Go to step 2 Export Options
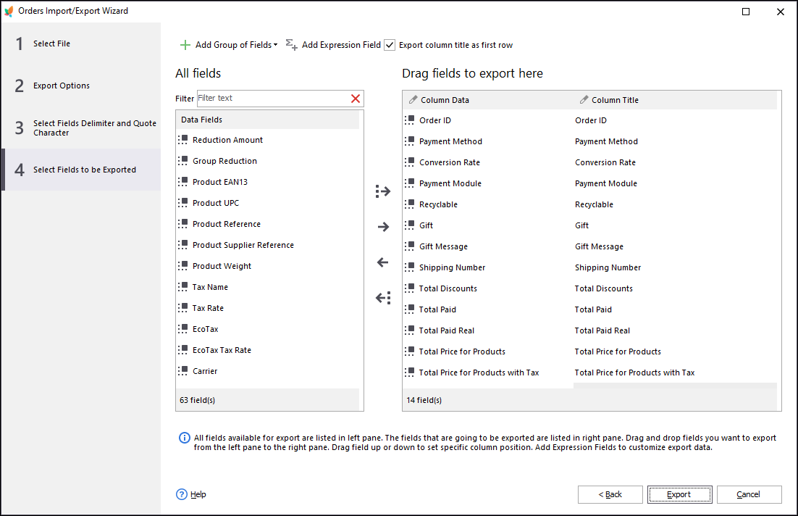This screenshot has width=798, height=516. pos(81,86)
